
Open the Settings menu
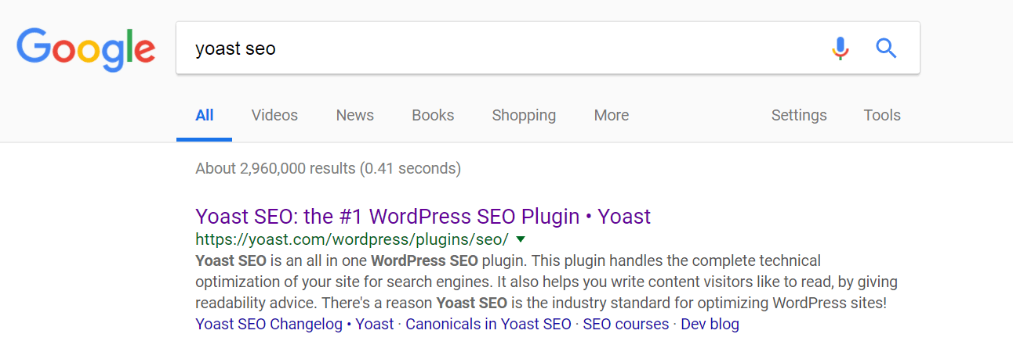pos(799,115)
